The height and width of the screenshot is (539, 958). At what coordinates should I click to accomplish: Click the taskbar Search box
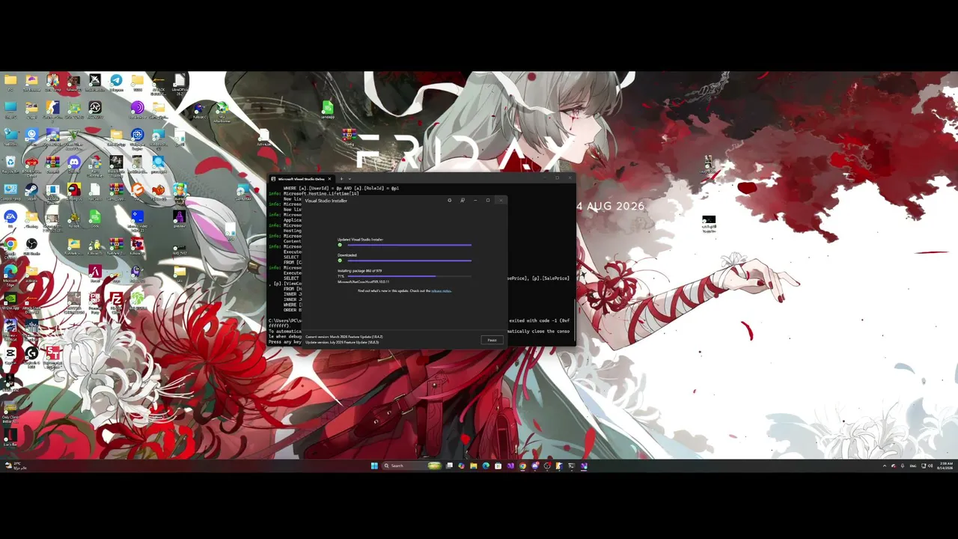[x=412, y=466]
